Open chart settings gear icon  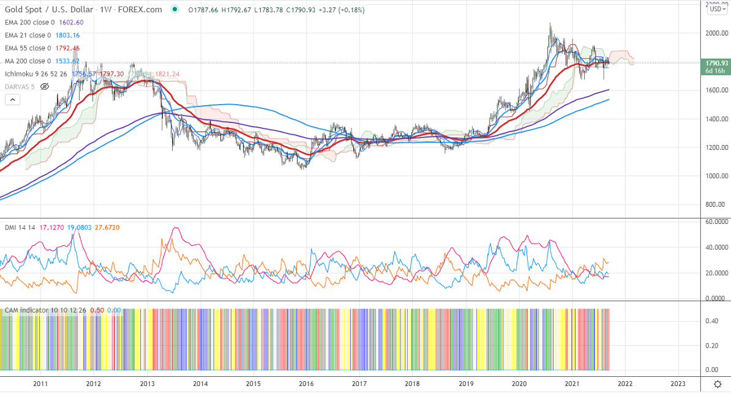pos(718,384)
